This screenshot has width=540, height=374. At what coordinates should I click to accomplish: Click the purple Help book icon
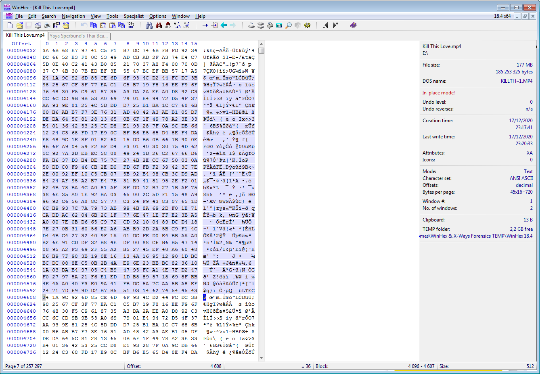[354, 25]
